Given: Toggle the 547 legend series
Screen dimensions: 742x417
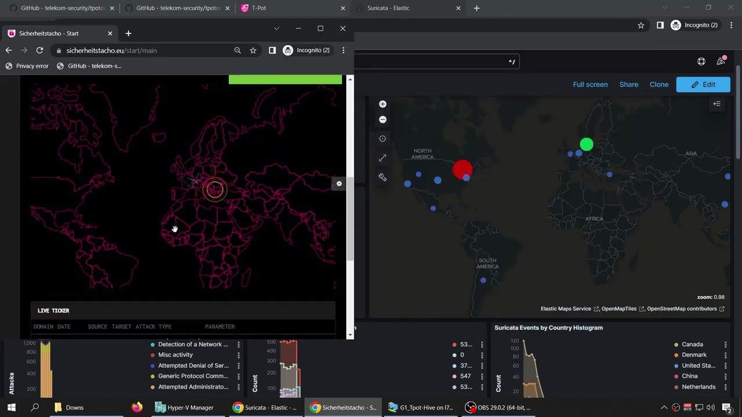Looking at the screenshot, I should [x=465, y=376].
